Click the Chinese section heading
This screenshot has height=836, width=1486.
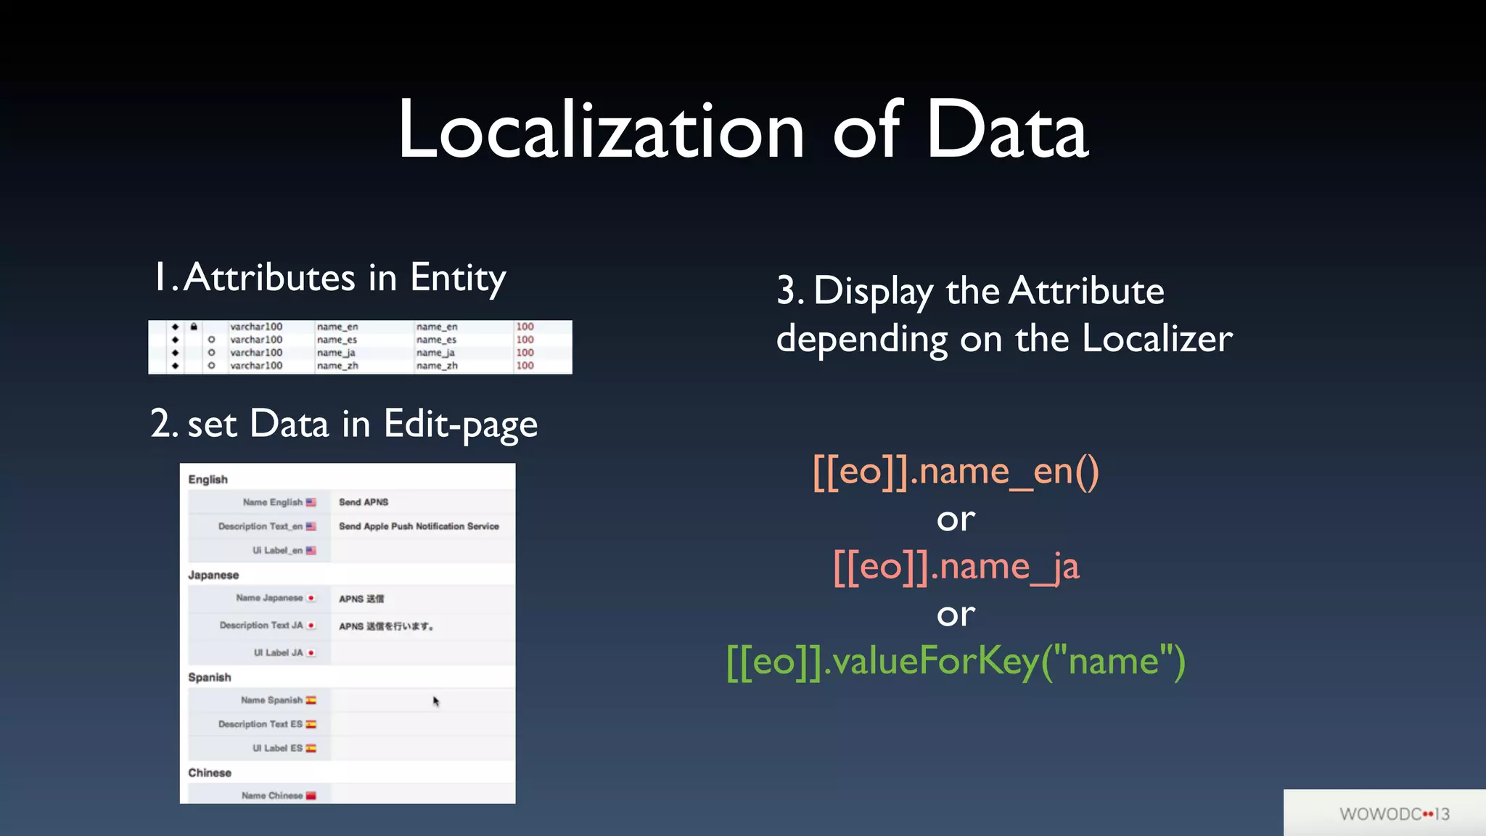210,773
